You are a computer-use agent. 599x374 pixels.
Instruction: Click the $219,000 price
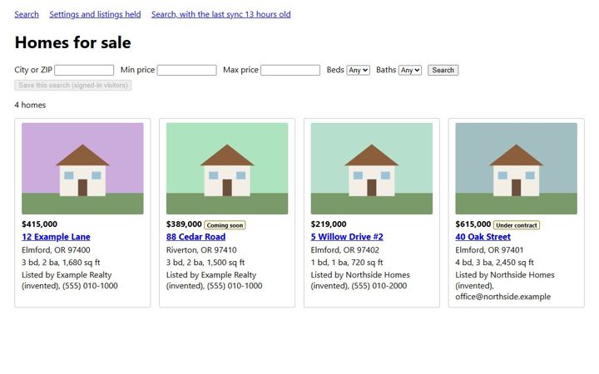[x=329, y=224]
